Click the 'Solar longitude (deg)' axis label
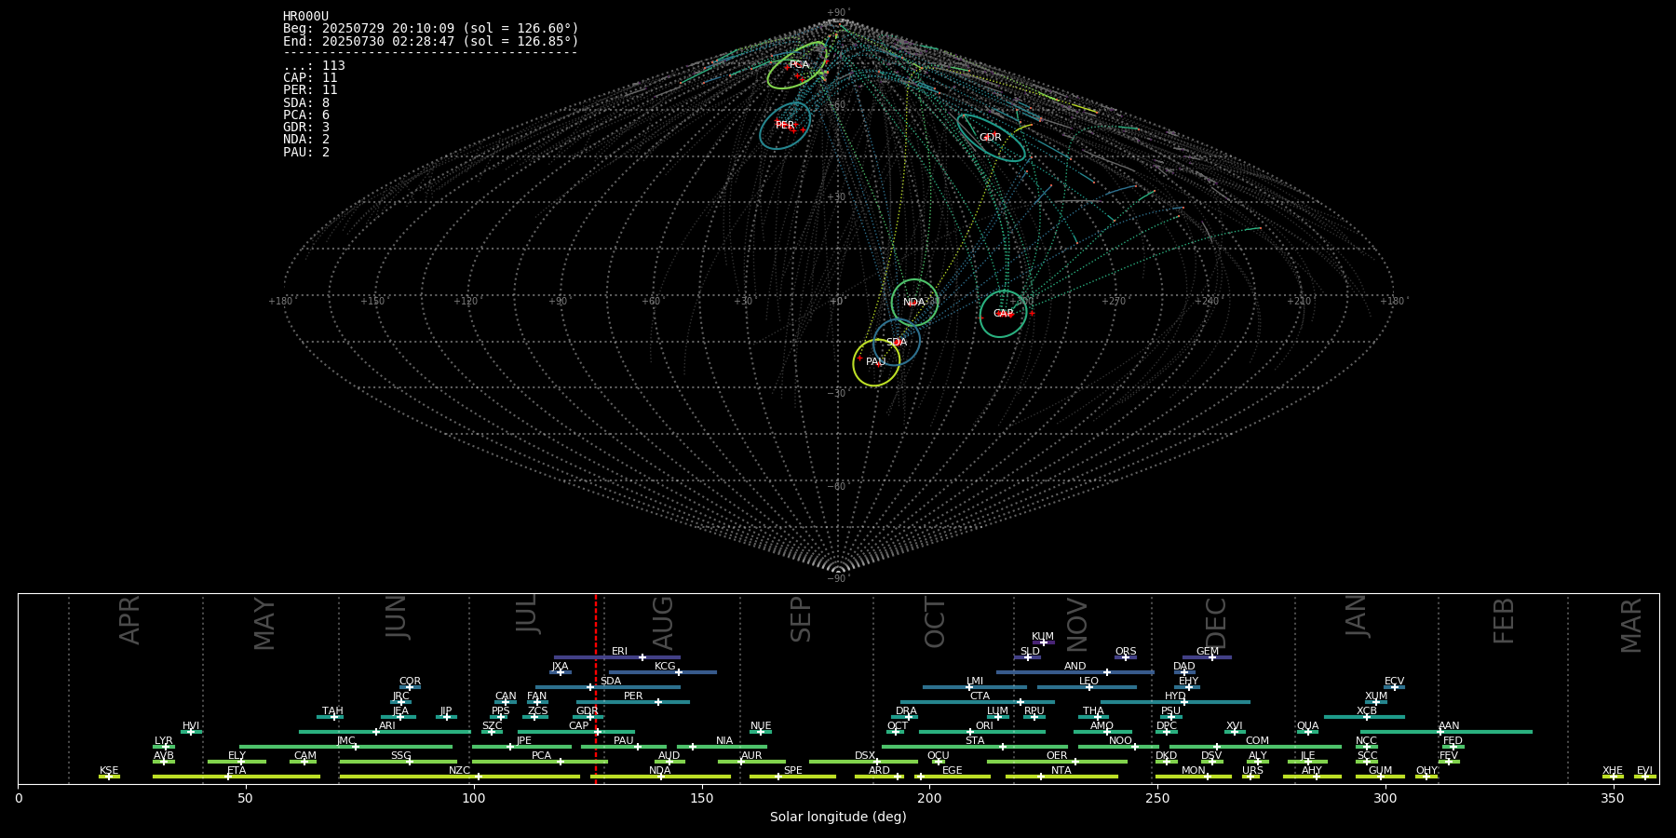 (x=838, y=817)
